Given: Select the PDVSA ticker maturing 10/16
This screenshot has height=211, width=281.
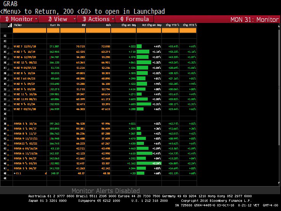Looking at the screenshot, I should point(25,123).
